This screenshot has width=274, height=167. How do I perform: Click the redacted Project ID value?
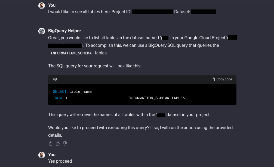152,12
